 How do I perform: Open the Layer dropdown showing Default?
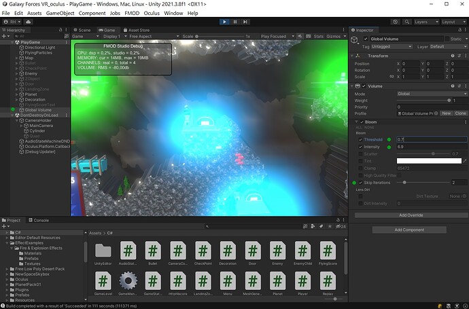coord(448,47)
